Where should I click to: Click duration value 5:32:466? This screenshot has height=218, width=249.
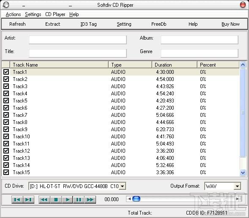pyautogui.click(x=165, y=165)
